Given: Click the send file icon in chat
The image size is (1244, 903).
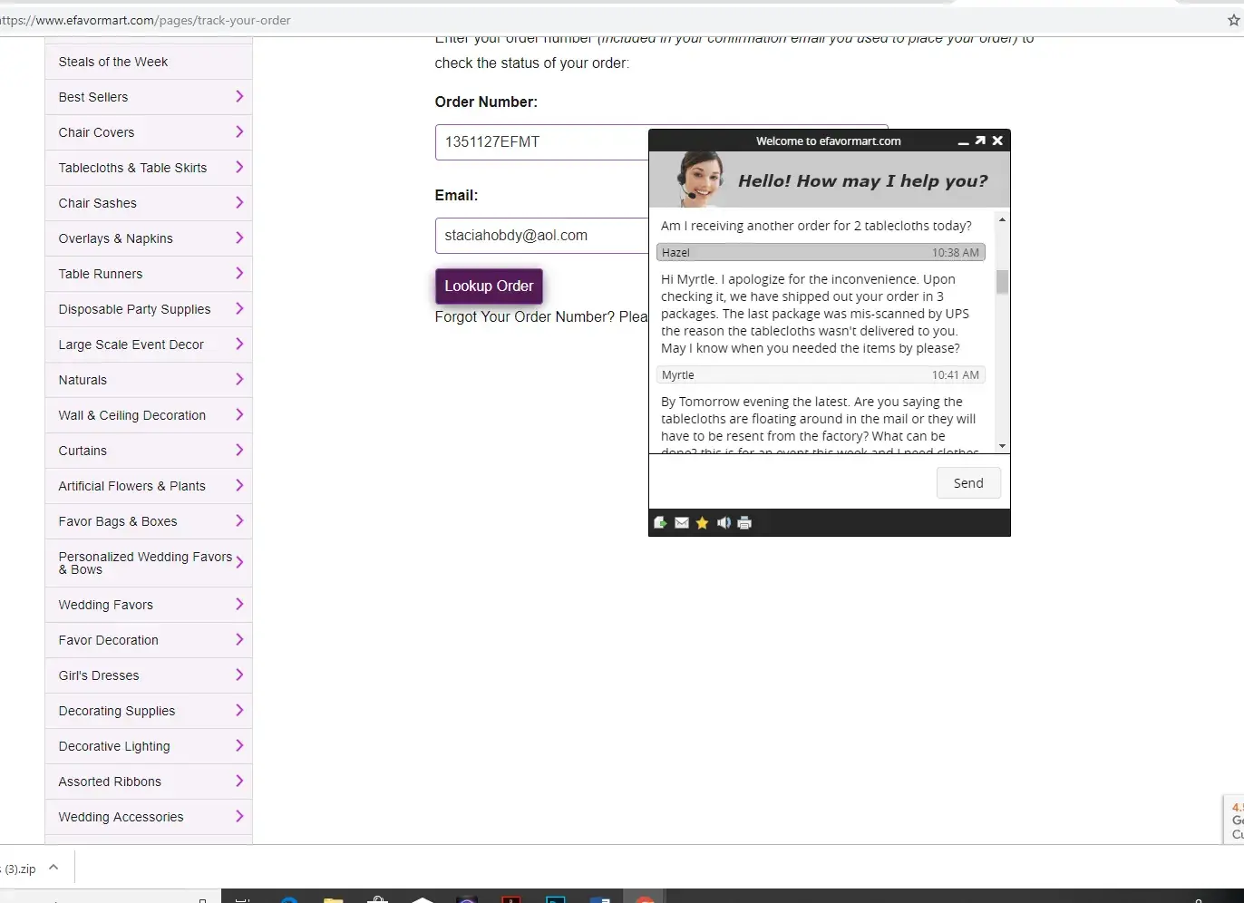Looking at the screenshot, I should (x=660, y=523).
